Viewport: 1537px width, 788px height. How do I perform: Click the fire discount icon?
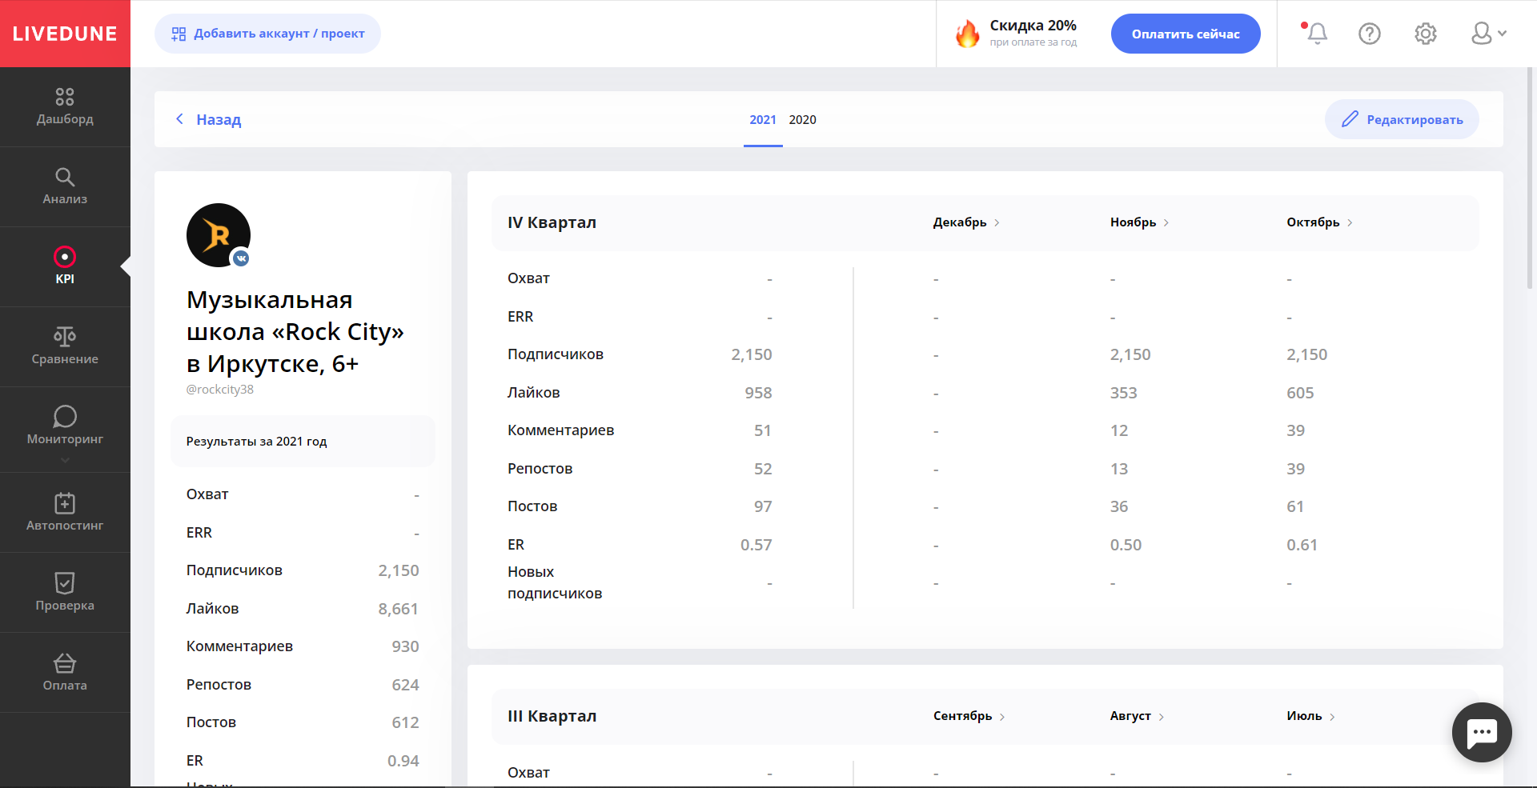point(967,34)
